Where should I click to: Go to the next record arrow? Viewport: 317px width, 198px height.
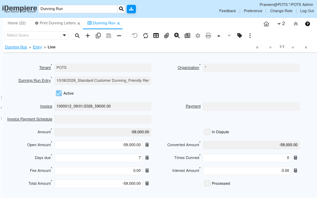(293, 47)
